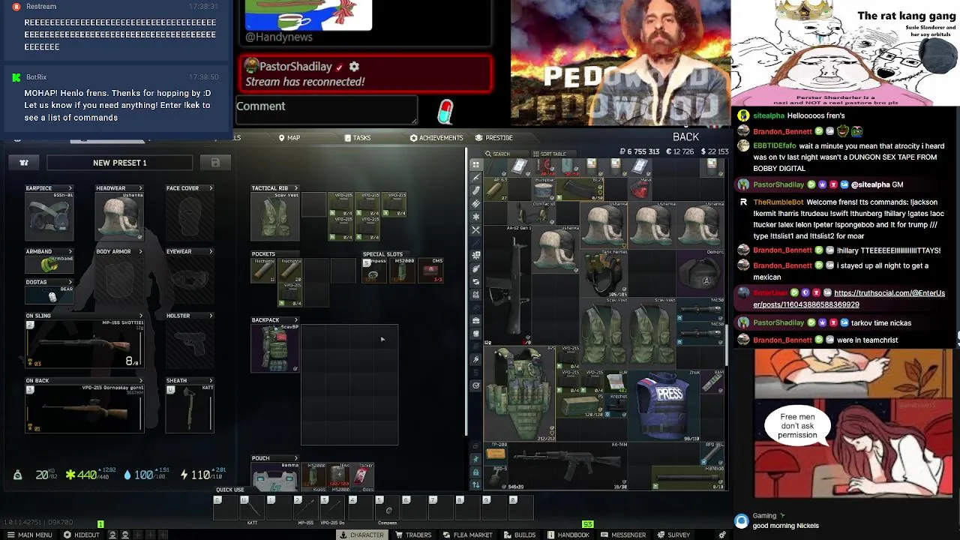The width and height of the screenshot is (960, 540).
Task: Select the Ushanka hat in headwear slot
Action: 119,217
